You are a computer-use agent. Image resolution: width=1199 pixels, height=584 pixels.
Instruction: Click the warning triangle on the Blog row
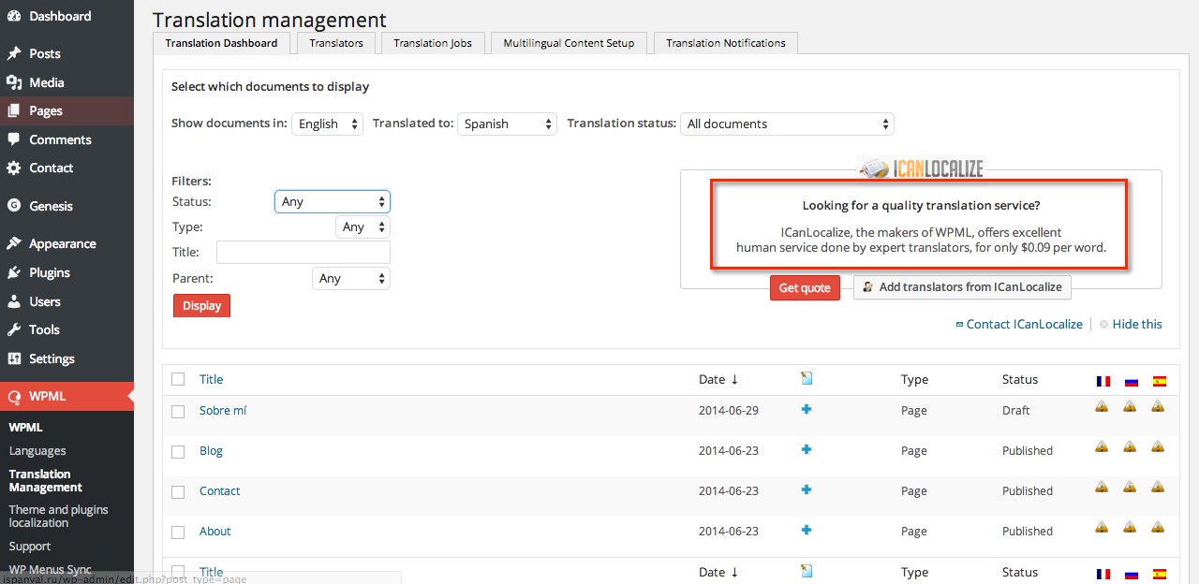tap(1102, 446)
